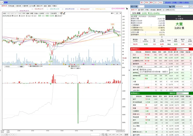
Task: Toggle the 本益比 chart overlay button
Action: 36,13
